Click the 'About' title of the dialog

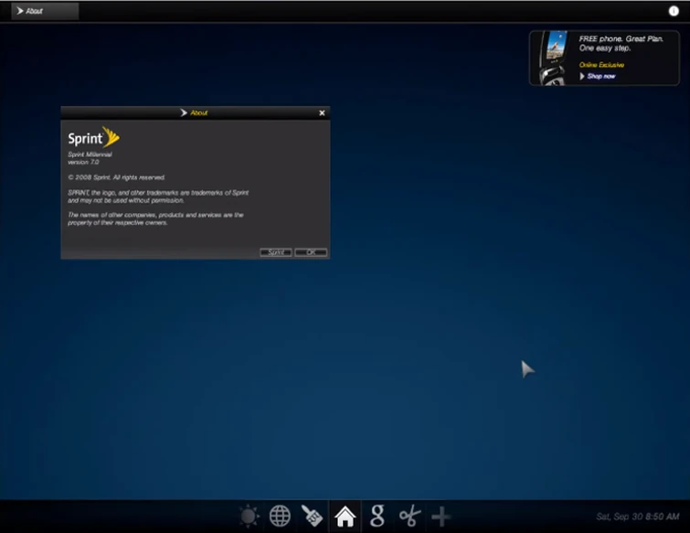coord(199,112)
